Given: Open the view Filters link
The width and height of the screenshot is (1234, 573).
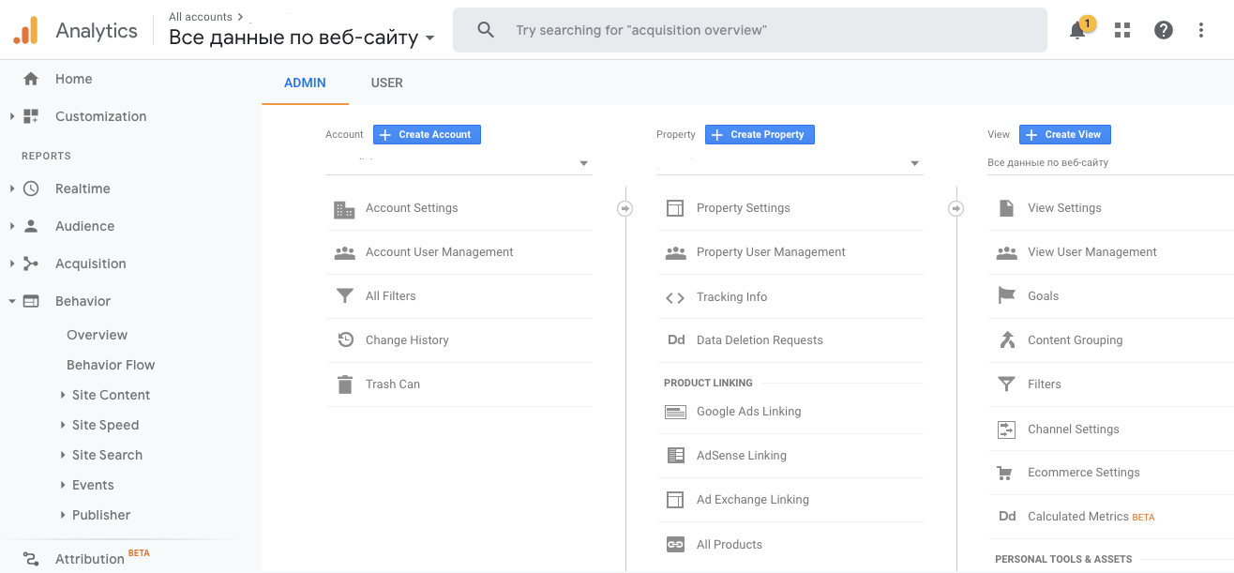Looking at the screenshot, I should point(1044,385).
